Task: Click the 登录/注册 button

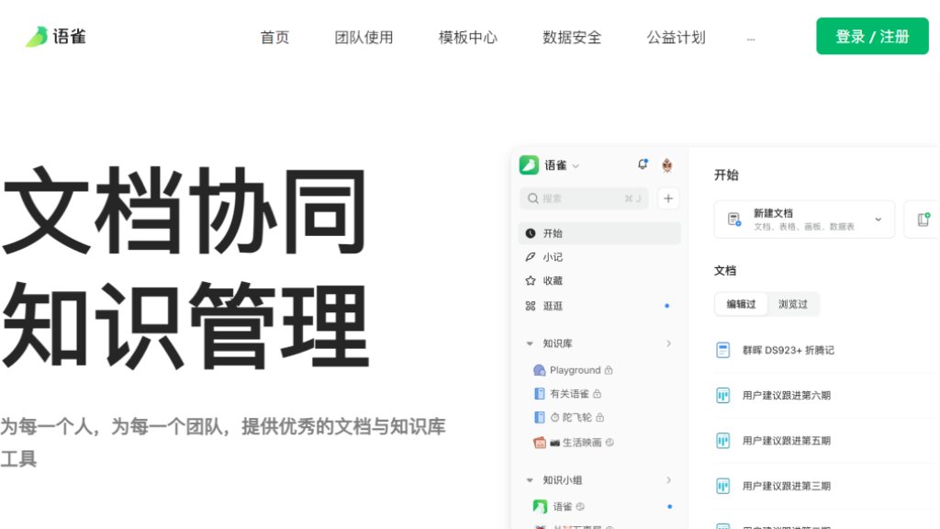Action: tap(871, 36)
